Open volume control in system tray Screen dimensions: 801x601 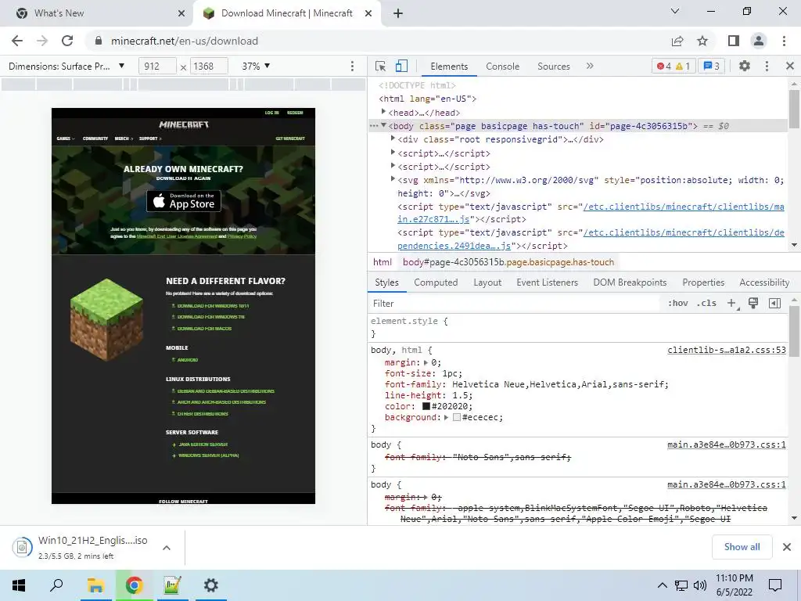(x=700, y=585)
